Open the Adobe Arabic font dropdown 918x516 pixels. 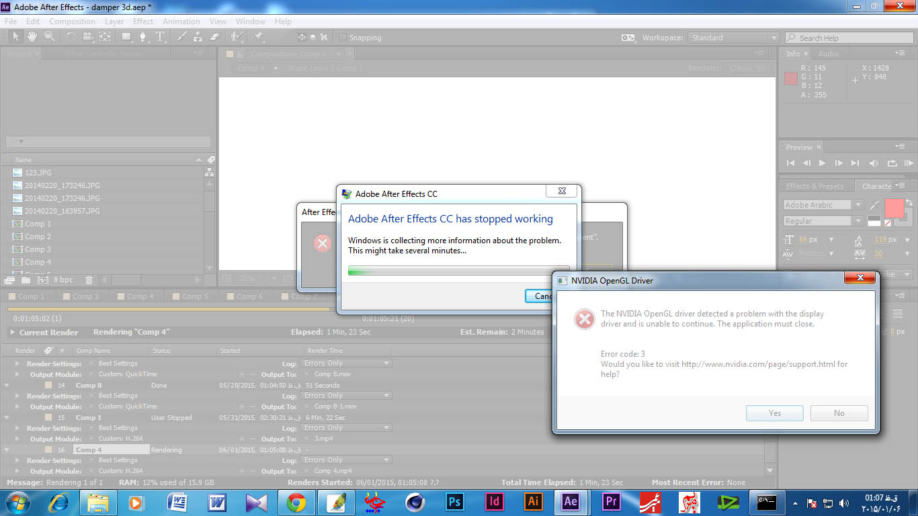click(x=823, y=205)
